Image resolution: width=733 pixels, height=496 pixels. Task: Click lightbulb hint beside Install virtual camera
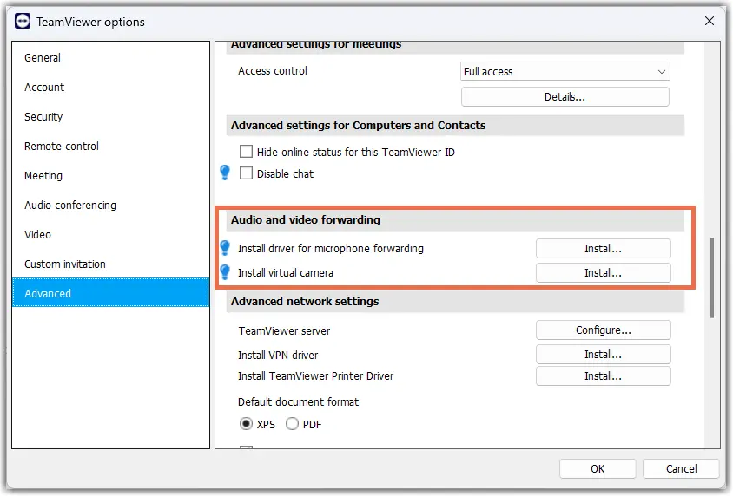pos(225,272)
